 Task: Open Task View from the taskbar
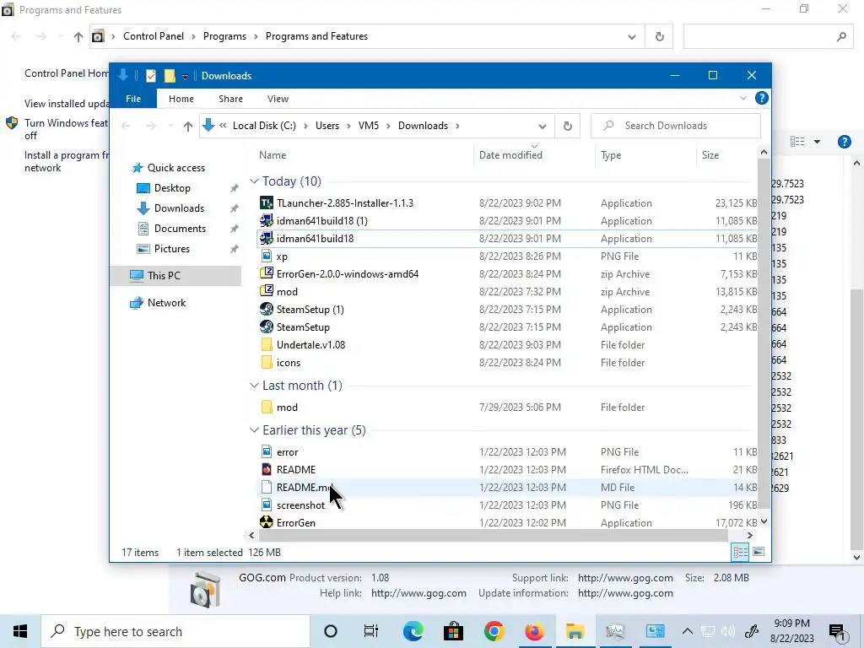pyautogui.click(x=371, y=631)
